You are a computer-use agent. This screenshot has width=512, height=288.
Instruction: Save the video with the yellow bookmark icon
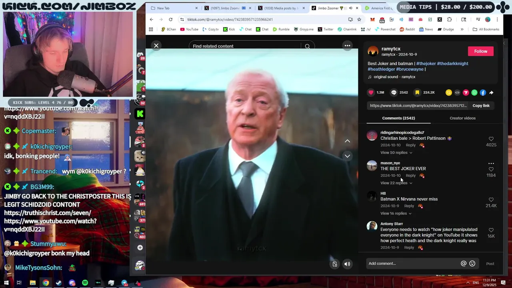coord(417,92)
